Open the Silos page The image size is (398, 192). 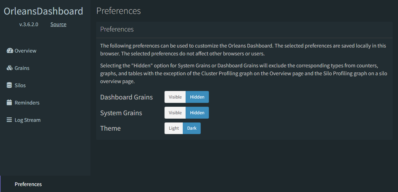(x=45, y=85)
